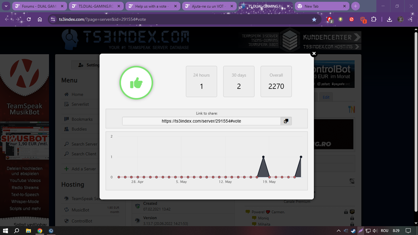Click the Home house icon in menu
Screen dimensions: 418x235
[66, 94]
